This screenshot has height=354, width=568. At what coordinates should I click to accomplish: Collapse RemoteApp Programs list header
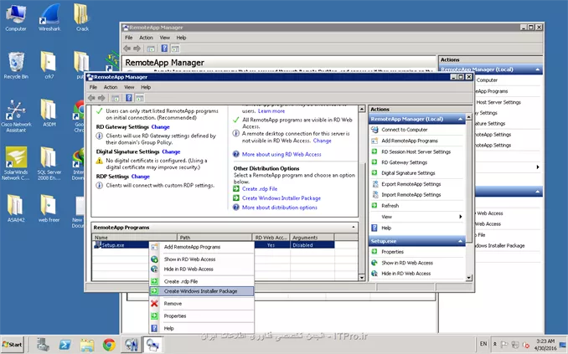click(x=354, y=228)
